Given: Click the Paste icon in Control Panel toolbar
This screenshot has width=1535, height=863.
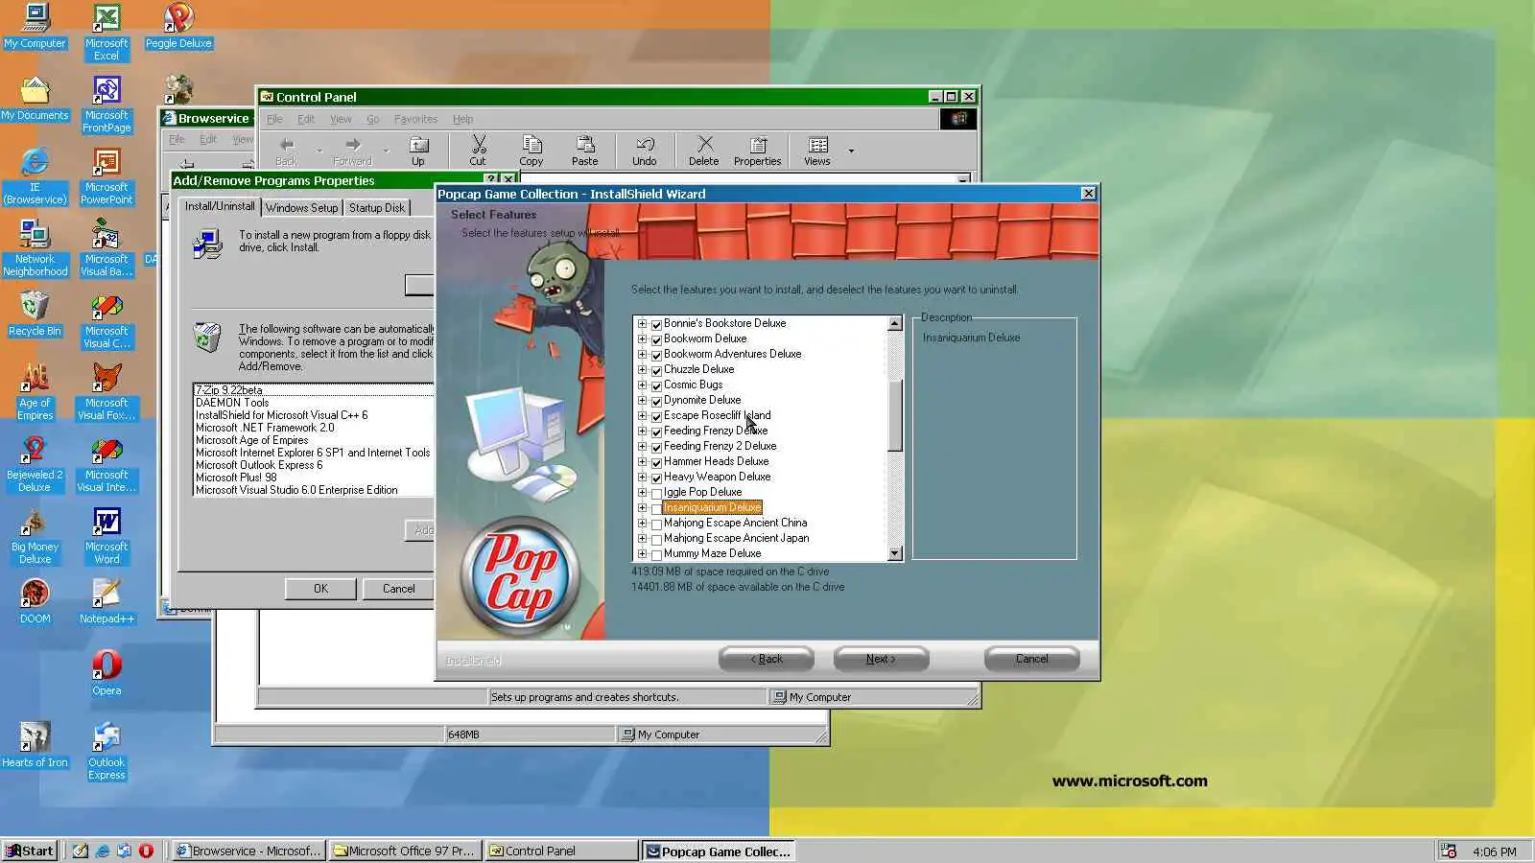Looking at the screenshot, I should coord(585,151).
